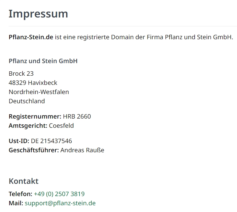This screenshot has width=237, height=212.
Task: Open the support@pflanz-stein.de email link
Action: (60, 203)
